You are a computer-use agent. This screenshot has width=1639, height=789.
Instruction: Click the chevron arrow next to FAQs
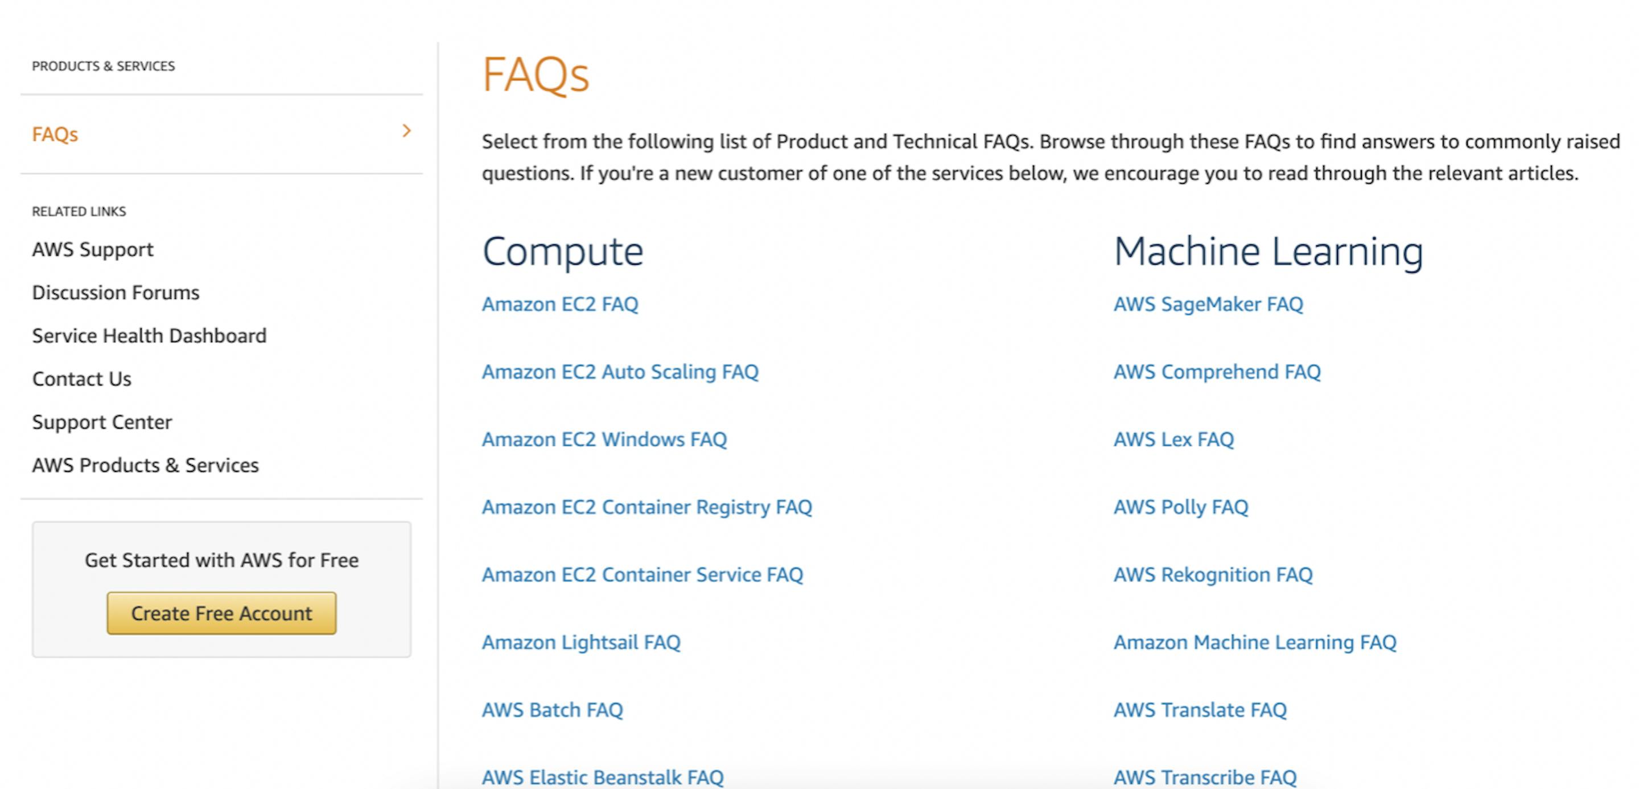(x=406, y=131)
